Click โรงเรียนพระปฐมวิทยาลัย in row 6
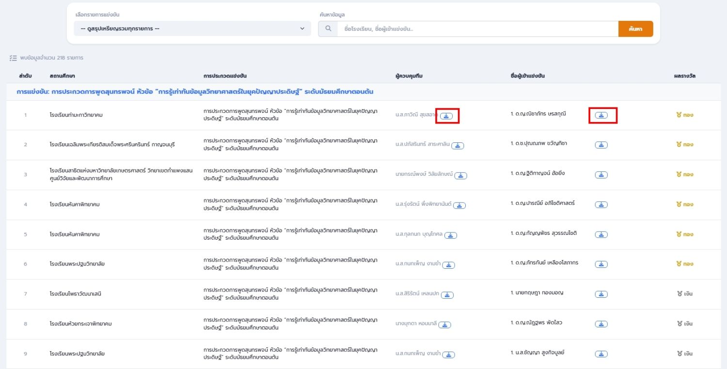Image resolution: width=727 pixels, height=369 pixels. coord(77,264)
